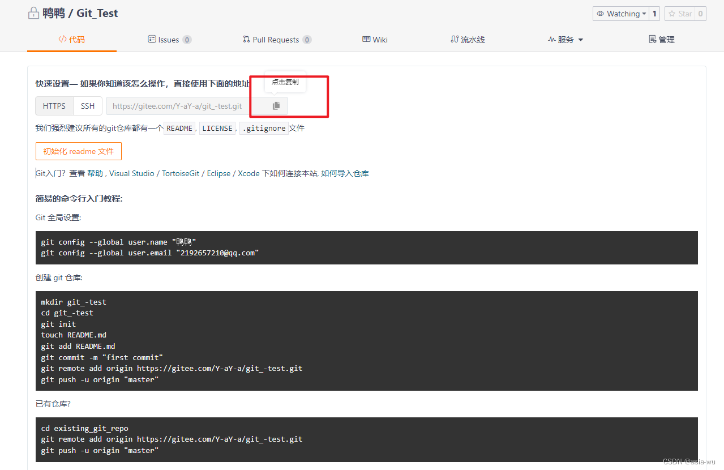Click the 简易的命令行入门教程 heading
The height and width of the screenshot is (470, 724).
[x=79, y=199]
